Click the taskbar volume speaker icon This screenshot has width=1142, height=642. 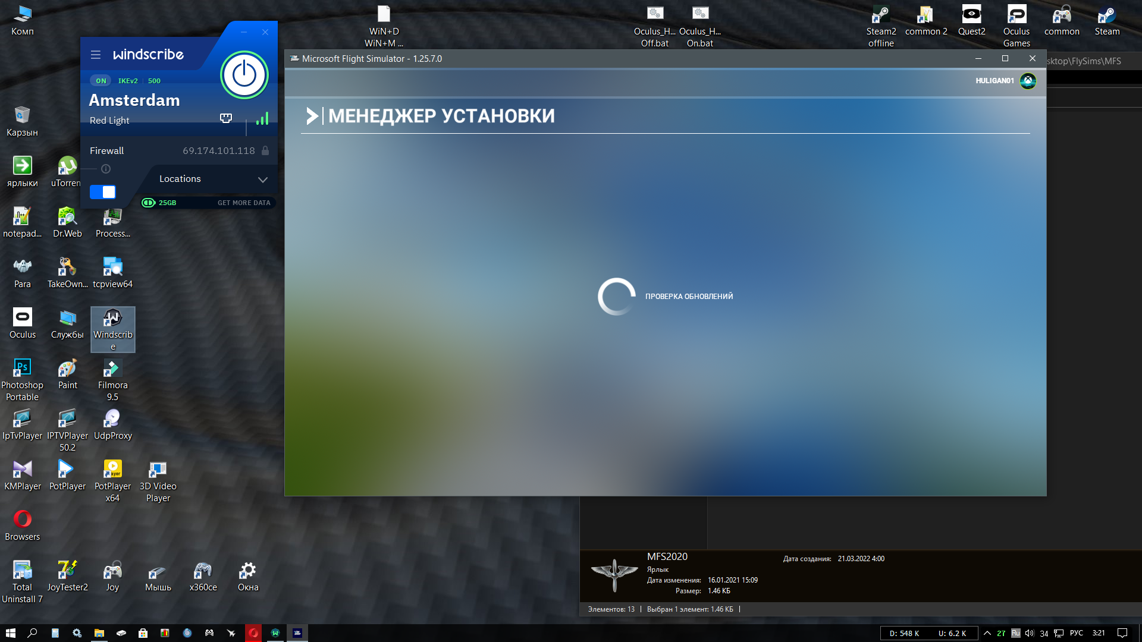coord(1030,633)
